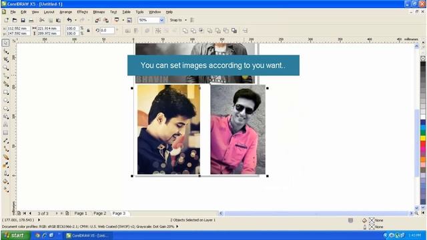This screenshot has width=427, height=240.
Task: Click the Save icon in toolbar
Action: point(23,20)
